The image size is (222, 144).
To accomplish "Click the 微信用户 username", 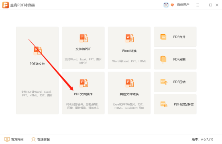I will 183,5.
